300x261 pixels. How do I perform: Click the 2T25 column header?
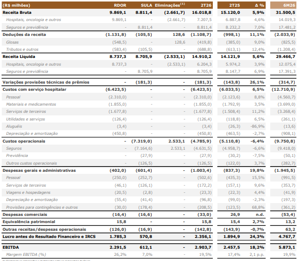pyautogui.click(x=234, y=5)
